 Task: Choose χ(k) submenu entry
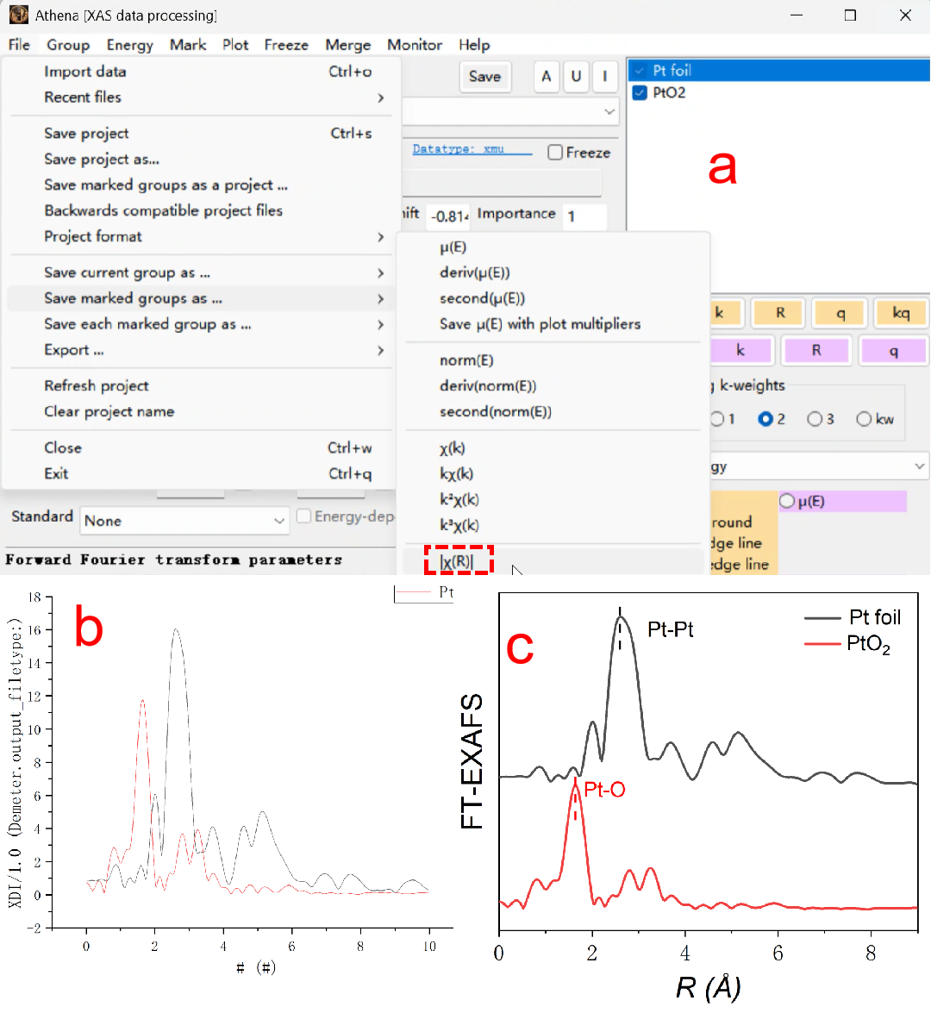coord(553,448)
